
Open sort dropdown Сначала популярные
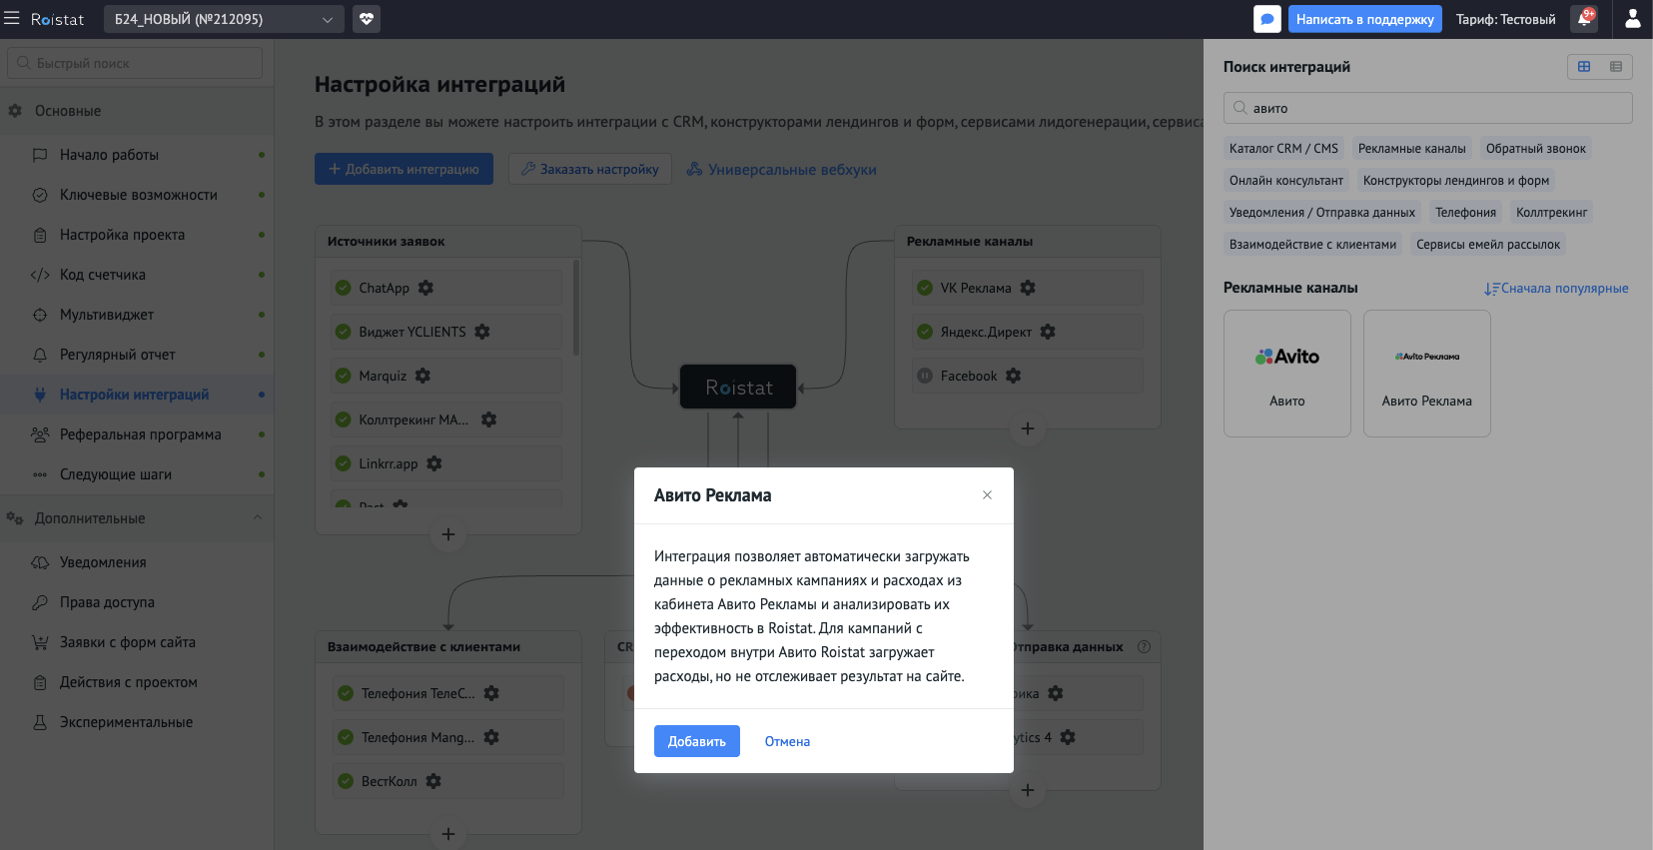1556,289
